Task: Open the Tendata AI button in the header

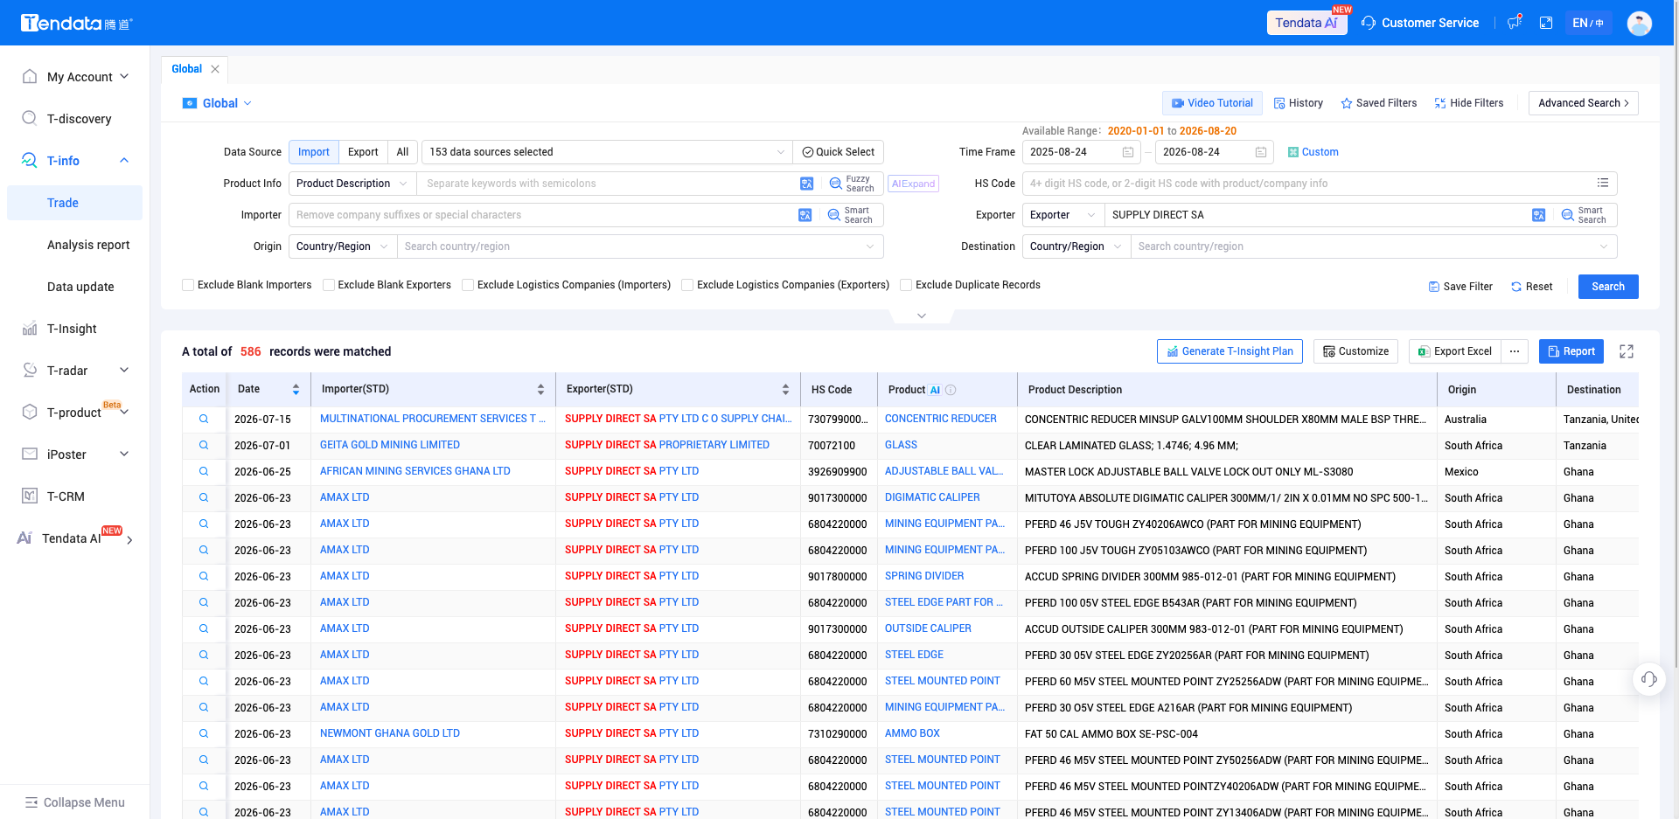Action: point(1306,23)
